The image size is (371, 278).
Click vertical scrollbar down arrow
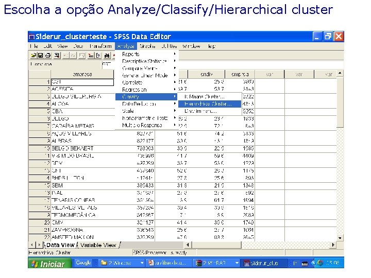[x=340, y=238]
